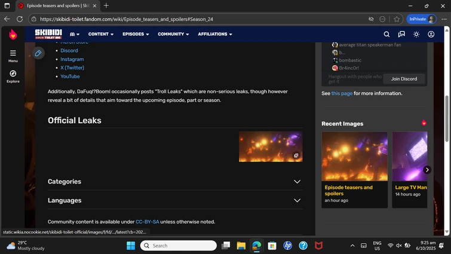Image resolution: width=451 pixels, height=254 pixels.
Task: Reload the page with refresh icon
Action: 20,19
